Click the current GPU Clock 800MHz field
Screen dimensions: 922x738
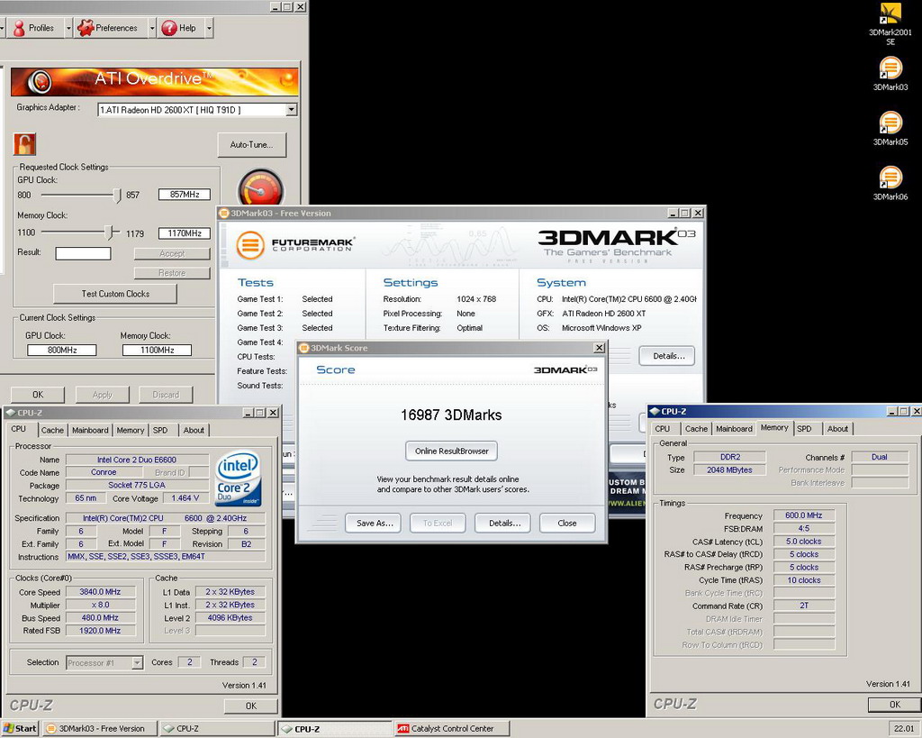(x=62, y=350)
